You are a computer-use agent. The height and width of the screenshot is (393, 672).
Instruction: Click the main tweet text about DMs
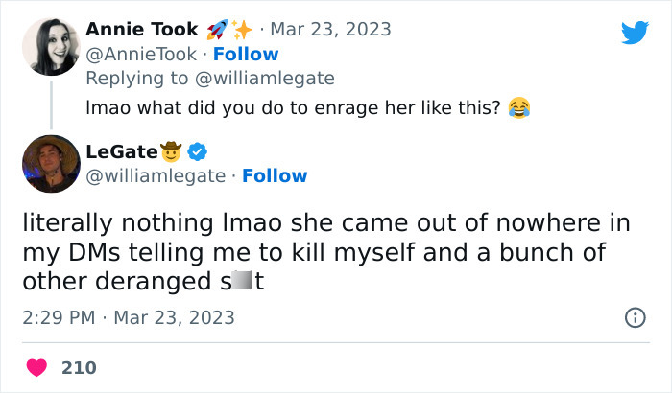coord(326,252)
